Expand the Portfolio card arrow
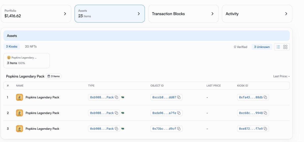The image size is (304, 142). tap(65, 14)
